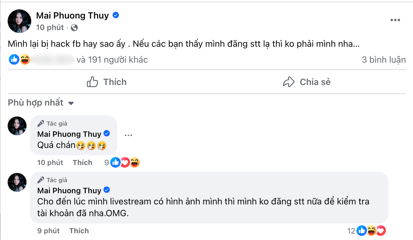Click the globe privacy icon on the post
This screenshot has width=413, height=240.
75,27
